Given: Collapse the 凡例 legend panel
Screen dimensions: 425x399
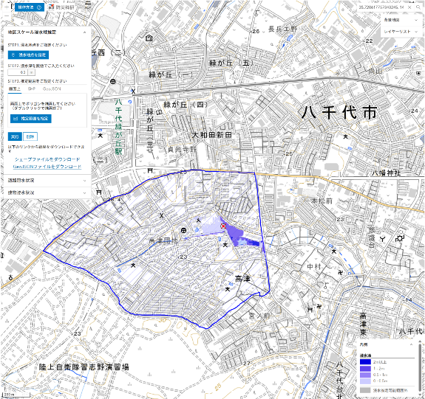Looking at the screenshot, I should 411,344.
